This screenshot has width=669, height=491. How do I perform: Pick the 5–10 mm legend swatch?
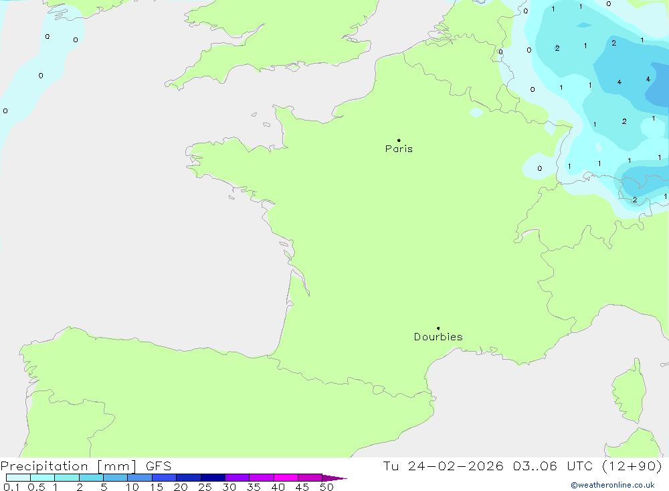115,478
